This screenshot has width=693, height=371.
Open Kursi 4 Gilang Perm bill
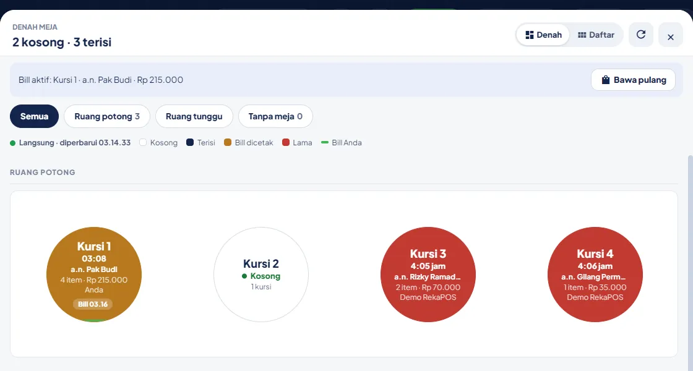click(595, 275)
